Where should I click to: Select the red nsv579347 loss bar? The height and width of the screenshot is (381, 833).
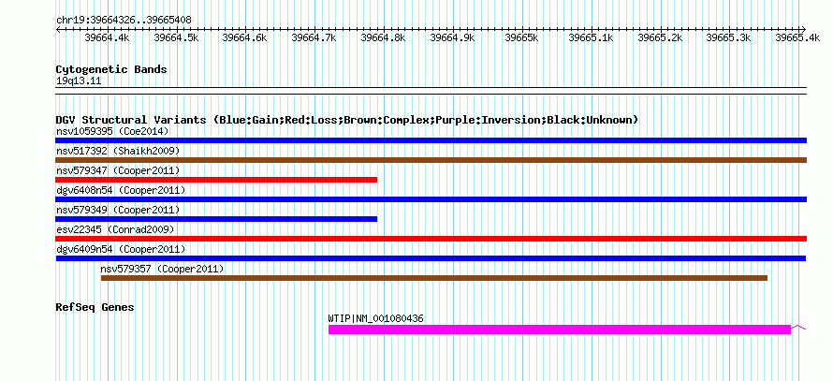(x=216, y=180)
